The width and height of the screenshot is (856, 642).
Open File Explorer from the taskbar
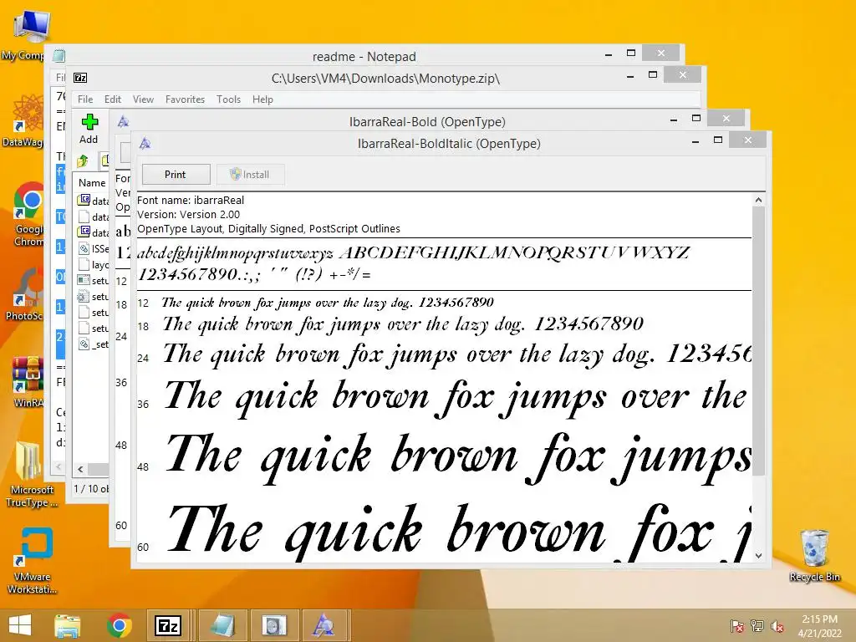(67, 625)
